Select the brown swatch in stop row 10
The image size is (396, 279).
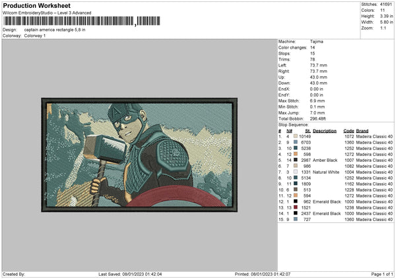[x=295, y=190]
